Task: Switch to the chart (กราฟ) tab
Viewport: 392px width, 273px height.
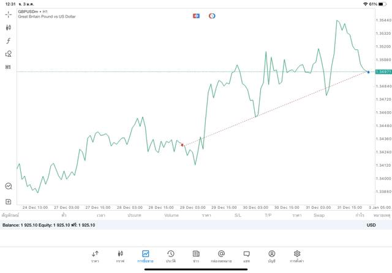Action: (x=120, y=255)
